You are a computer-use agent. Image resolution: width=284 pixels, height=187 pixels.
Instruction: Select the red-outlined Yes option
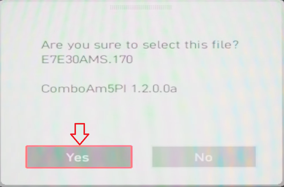click(79, 157)
